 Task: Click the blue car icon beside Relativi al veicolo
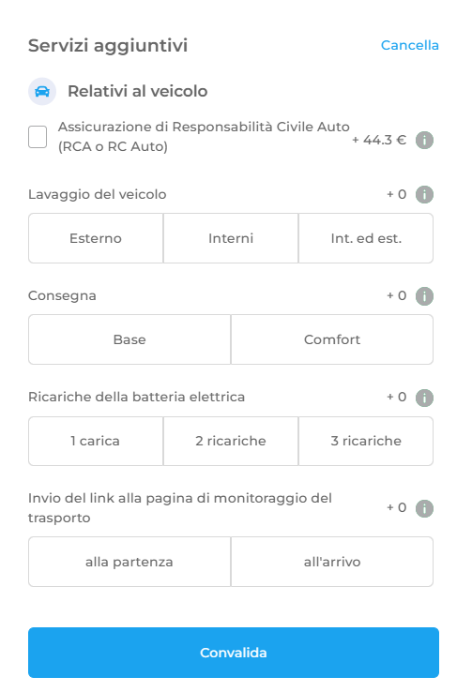(42, 91)
